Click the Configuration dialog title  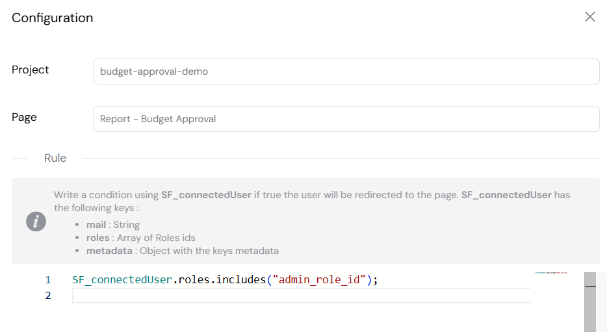[53, 18]
